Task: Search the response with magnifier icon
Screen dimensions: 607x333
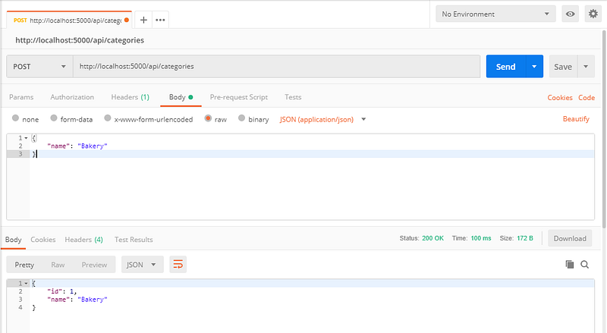Action: coord(584,265)
